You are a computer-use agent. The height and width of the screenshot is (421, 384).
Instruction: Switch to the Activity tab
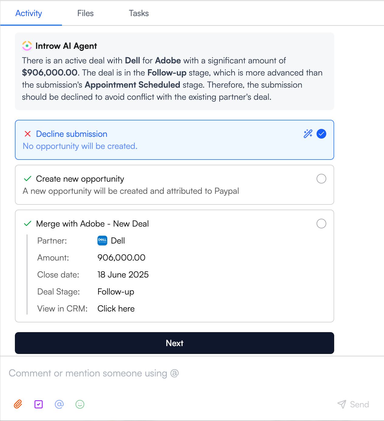29,13
